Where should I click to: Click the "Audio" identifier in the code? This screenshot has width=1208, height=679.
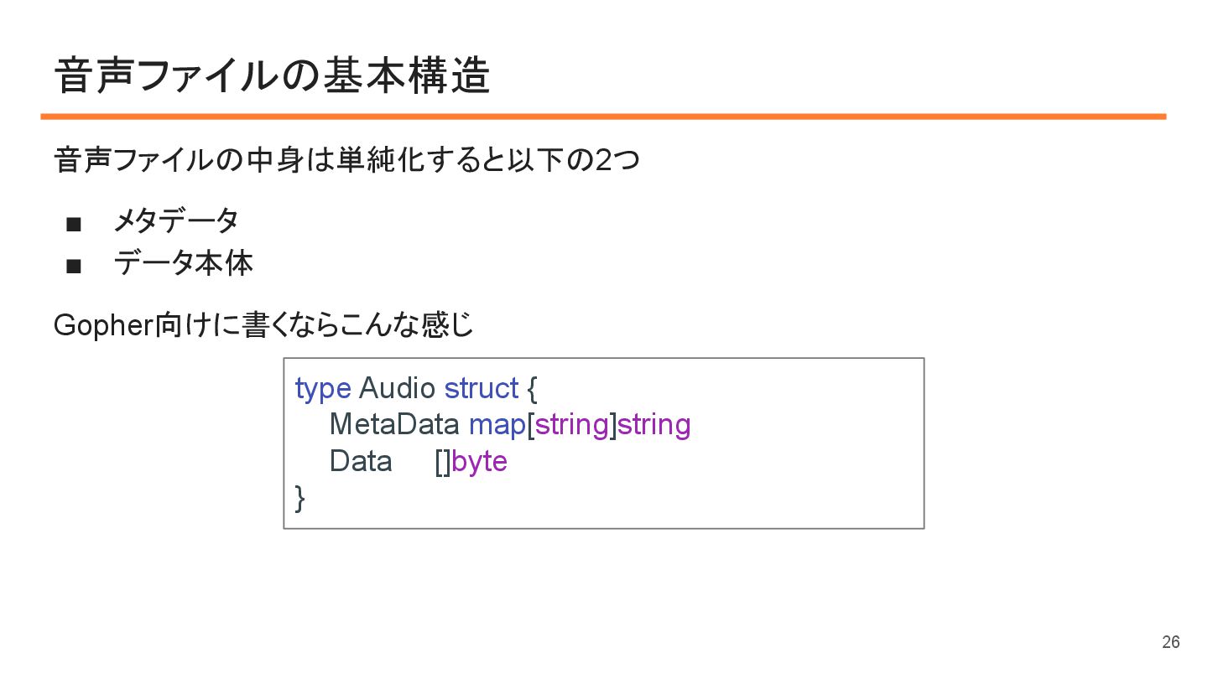click(397, 388)
